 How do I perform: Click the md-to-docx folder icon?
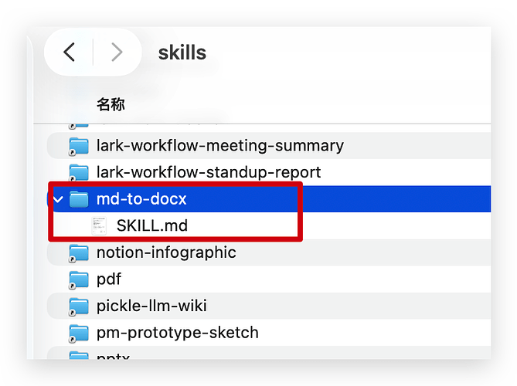(x=79, y=199)
